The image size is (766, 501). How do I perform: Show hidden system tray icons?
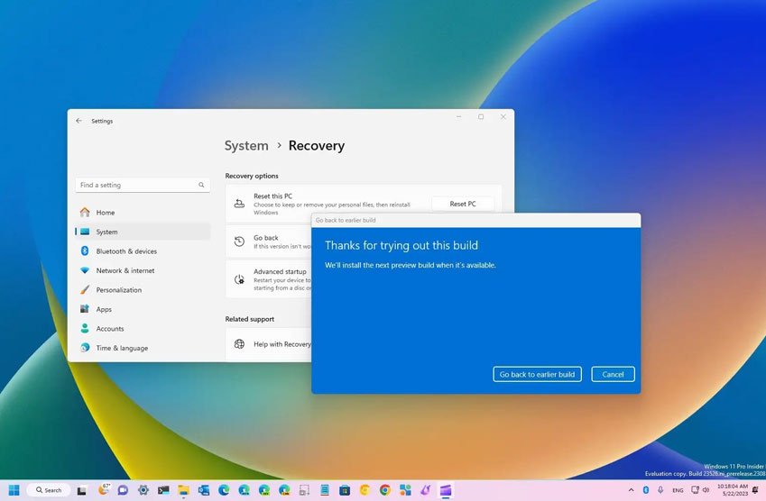coord(631,490)
